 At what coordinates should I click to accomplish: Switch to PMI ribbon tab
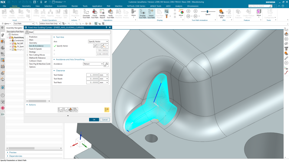click(108, 6)
